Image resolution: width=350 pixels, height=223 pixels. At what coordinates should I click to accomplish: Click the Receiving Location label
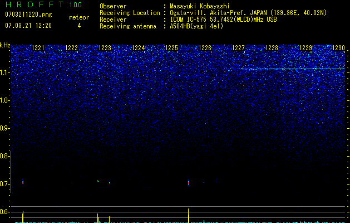point(130,13)
